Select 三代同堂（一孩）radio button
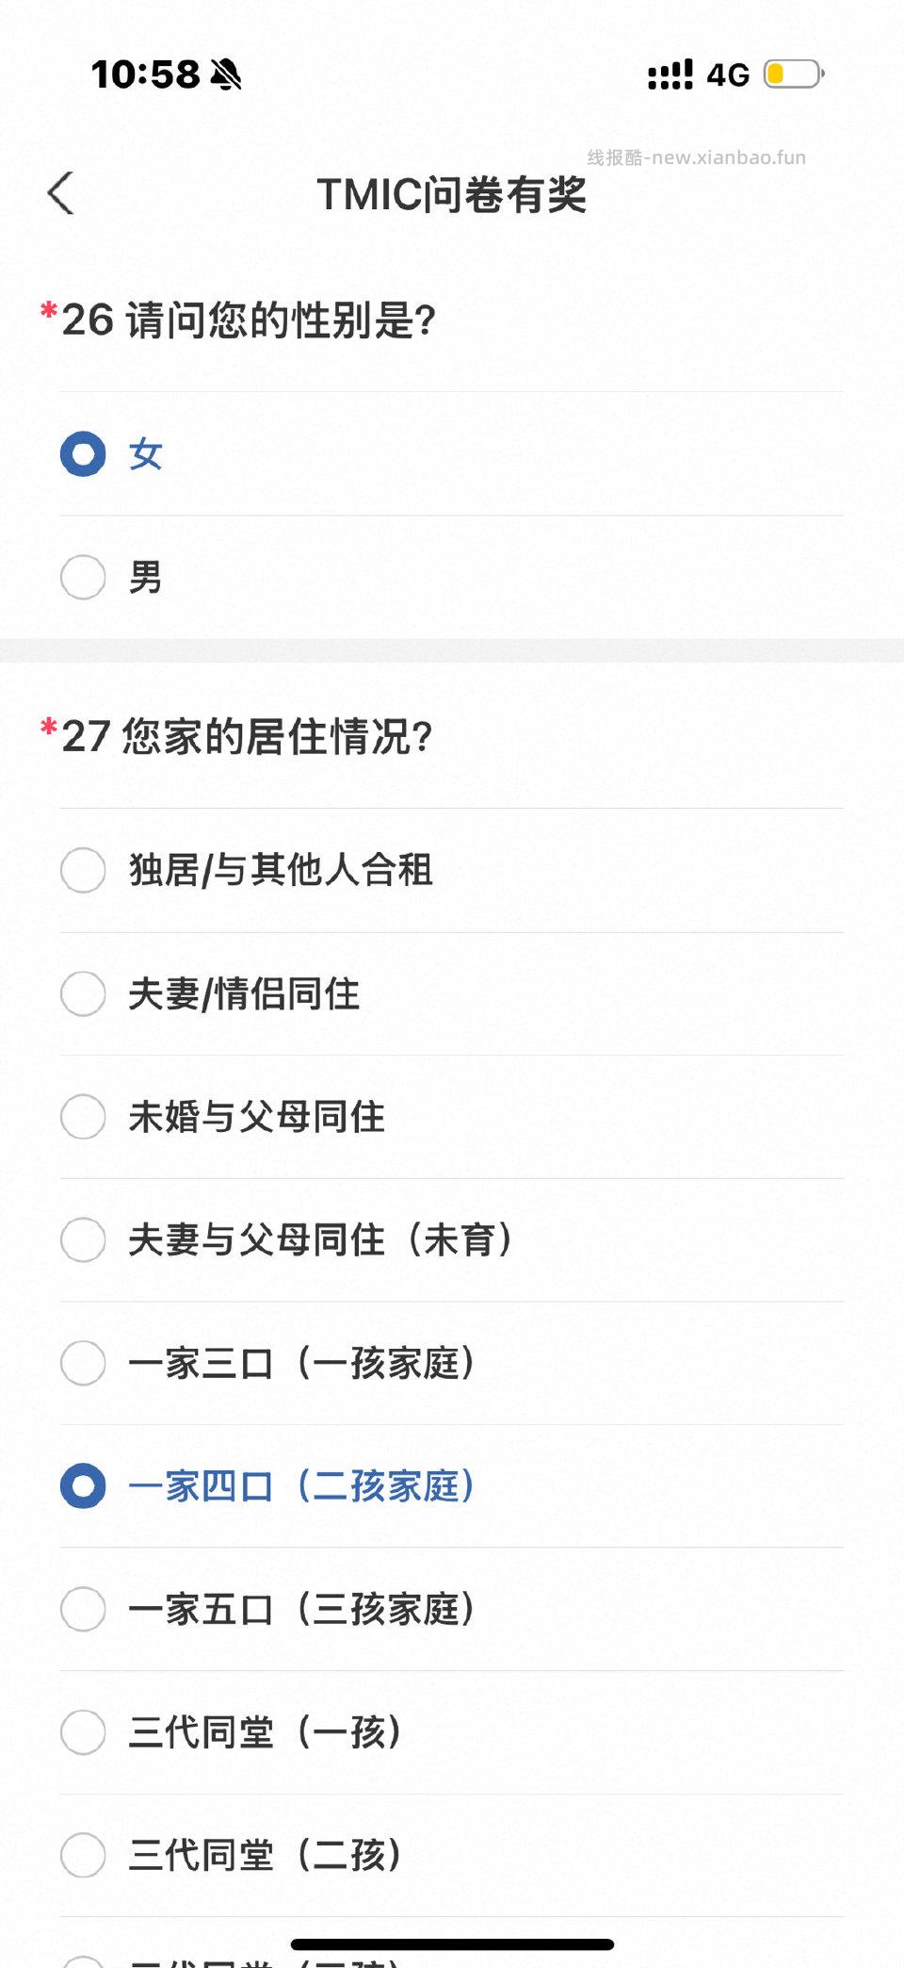904x1968 pixels. (x=83, y=1732)
